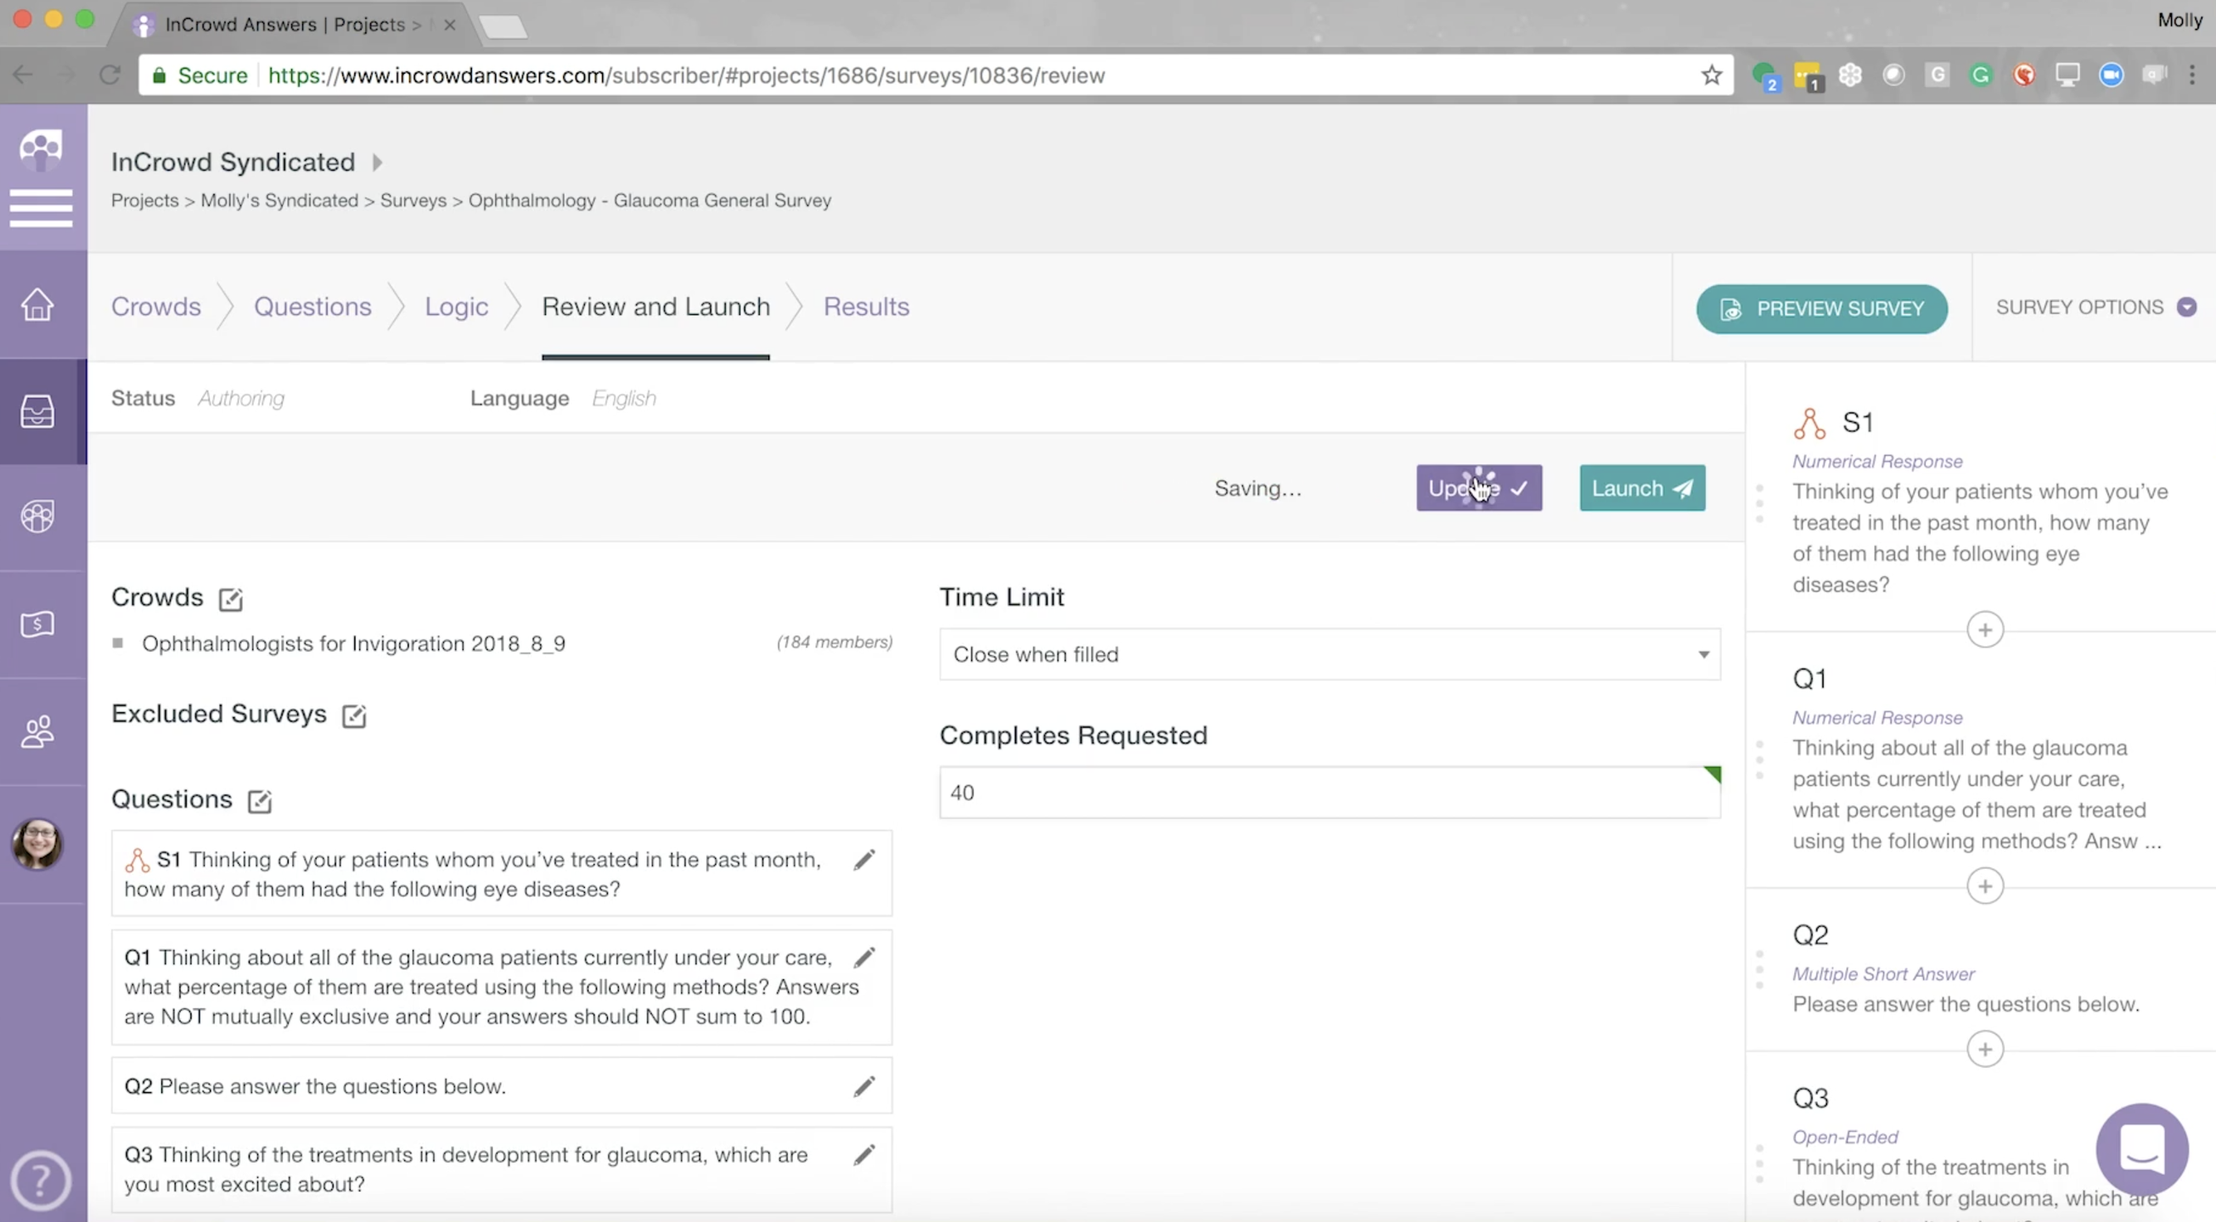Click hamburger menu in sidebar

41,208
